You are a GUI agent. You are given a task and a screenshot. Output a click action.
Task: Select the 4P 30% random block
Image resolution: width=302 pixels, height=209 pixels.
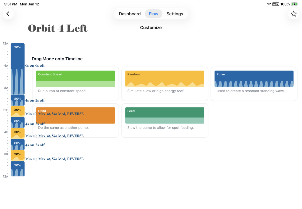coord(18,133)
